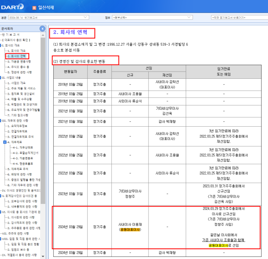Collapse the V. 회계감사인의 감사의견 node
Image resolution: width=268 pixels, height=259 pixels.
[1, 196]
